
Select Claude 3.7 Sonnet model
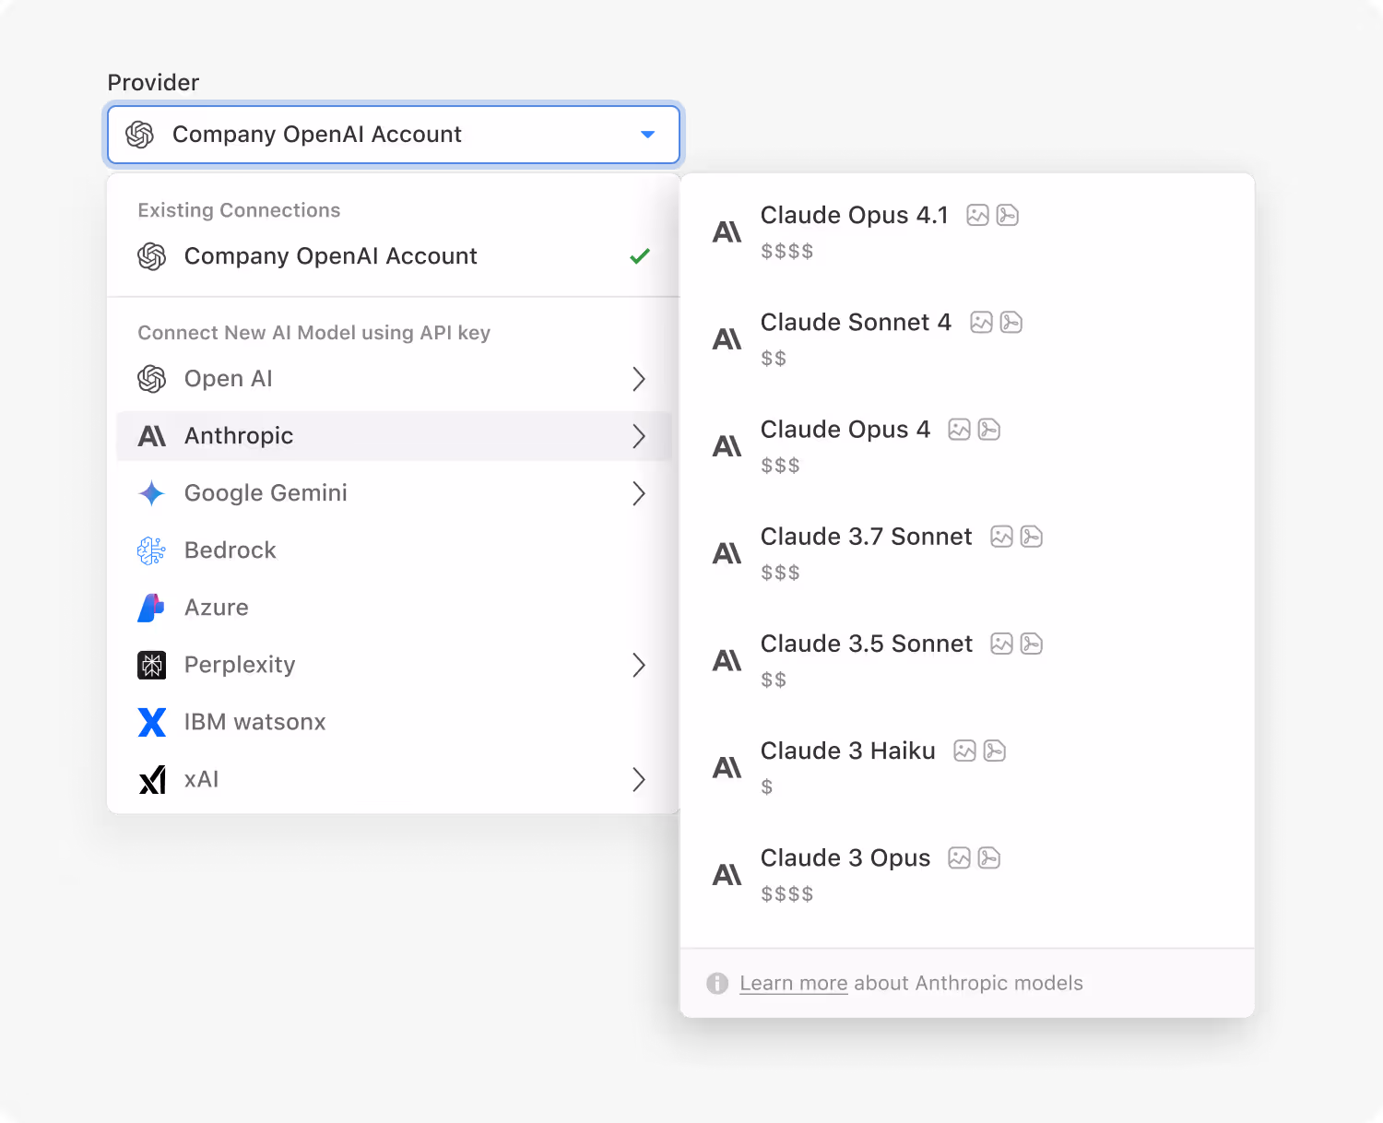[x=967, y=553]
